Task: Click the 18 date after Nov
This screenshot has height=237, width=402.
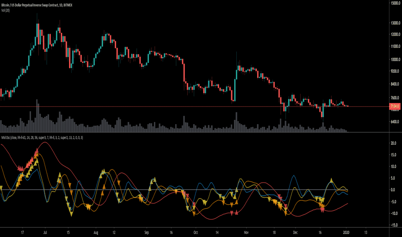Action: point(274,233)
